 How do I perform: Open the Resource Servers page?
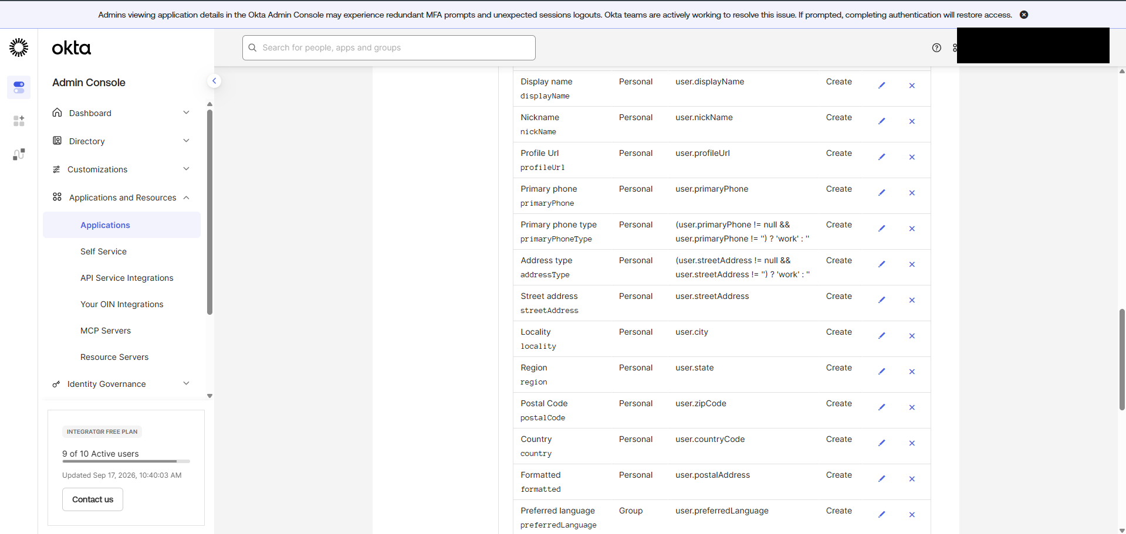(x=114, y=357)
